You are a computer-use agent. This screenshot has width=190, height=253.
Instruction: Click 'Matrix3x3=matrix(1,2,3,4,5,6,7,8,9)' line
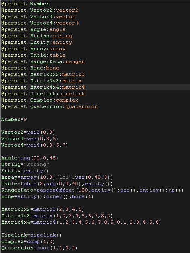click(x=57, y=216)
